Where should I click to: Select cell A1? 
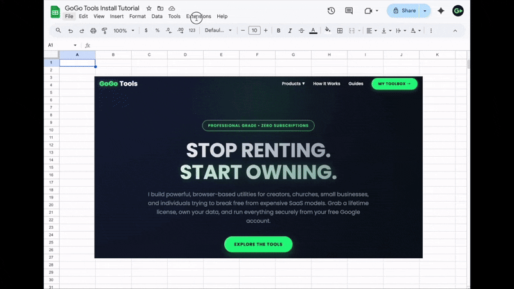(77, 62)
